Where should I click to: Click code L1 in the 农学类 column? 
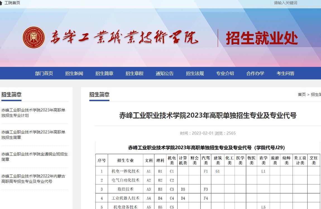(263, 171)
